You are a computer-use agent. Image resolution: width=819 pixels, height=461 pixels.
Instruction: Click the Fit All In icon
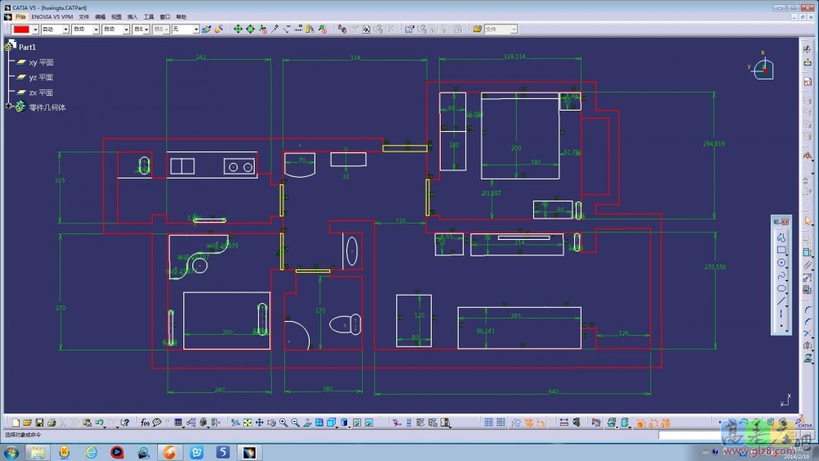[247, 423]
